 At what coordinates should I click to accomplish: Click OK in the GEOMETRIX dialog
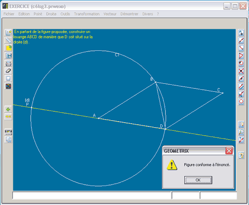pos(198,180)
